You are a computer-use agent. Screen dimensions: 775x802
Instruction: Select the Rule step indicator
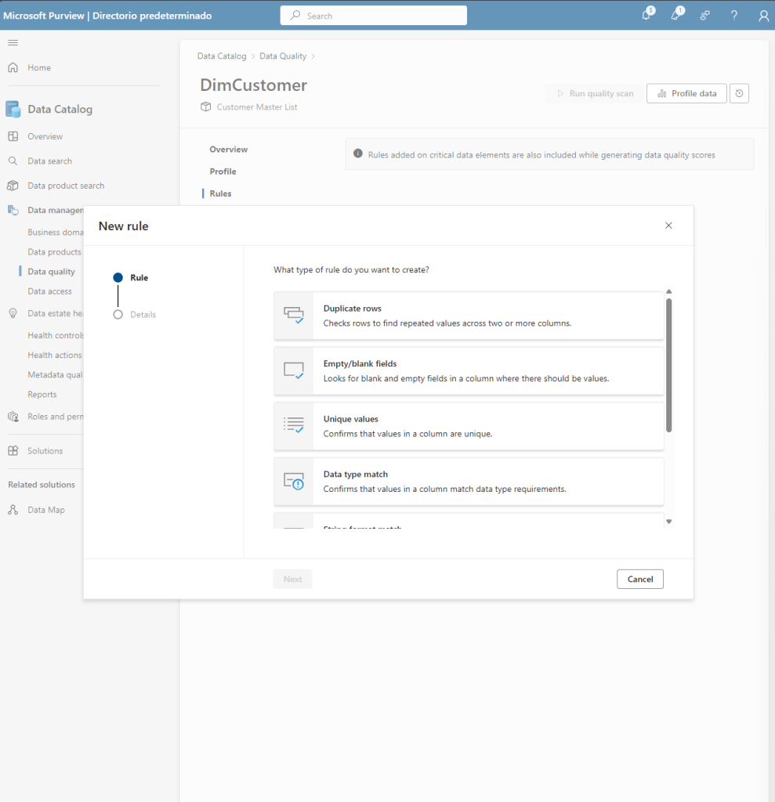point(118,277)
